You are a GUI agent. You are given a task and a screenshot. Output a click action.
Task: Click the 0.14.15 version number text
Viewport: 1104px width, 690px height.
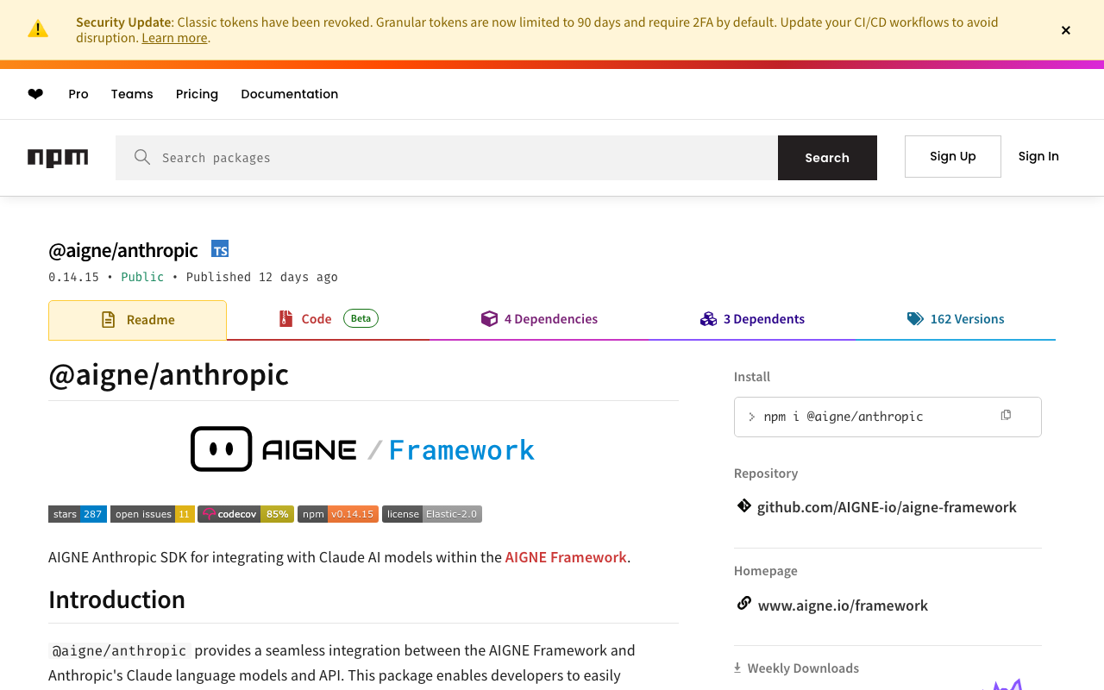(x=73, y=277)
